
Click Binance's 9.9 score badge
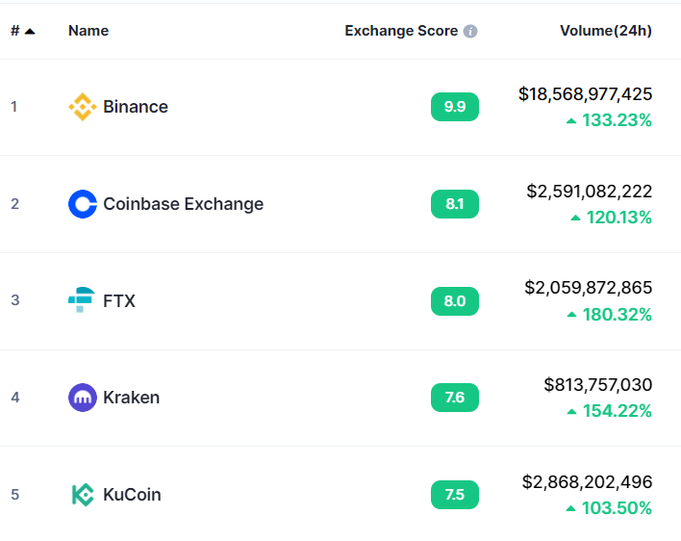coord(455,107)
